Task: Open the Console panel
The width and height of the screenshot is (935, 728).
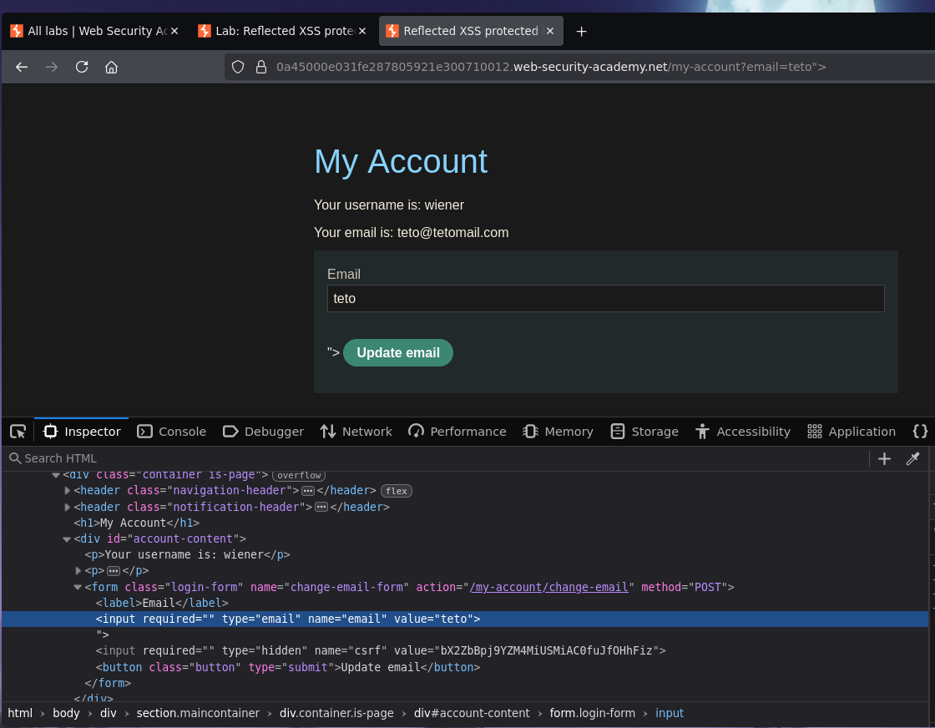Action: coord(171,431)
